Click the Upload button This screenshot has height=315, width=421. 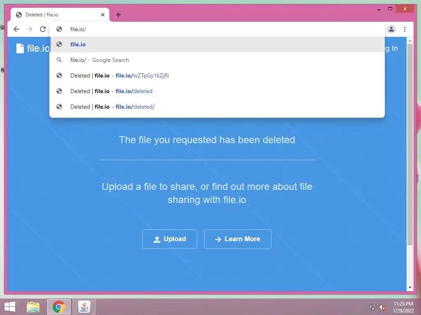pyautogui.click(x=170, y=239)
